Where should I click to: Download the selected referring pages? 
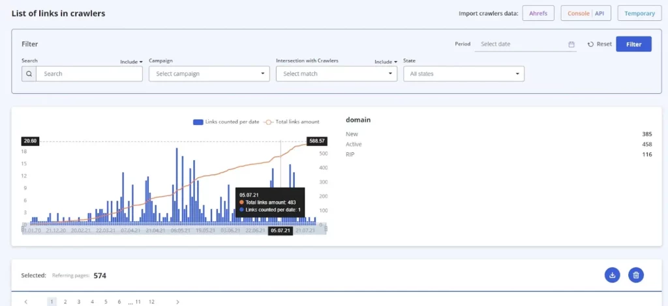(x=612, y=275)
